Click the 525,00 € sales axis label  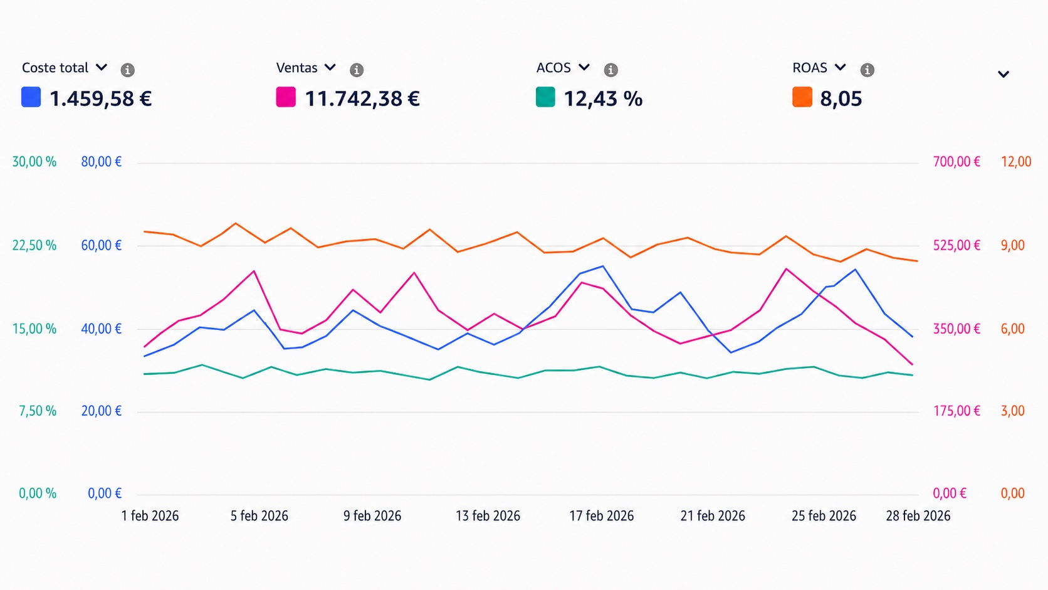coord(956,245)
